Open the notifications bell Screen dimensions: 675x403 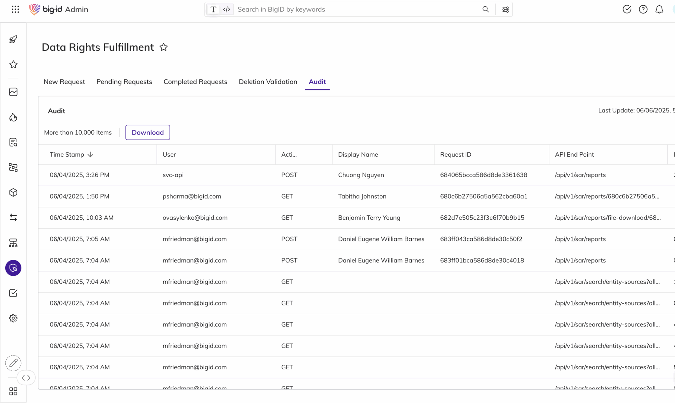click(x=659, y=9)
